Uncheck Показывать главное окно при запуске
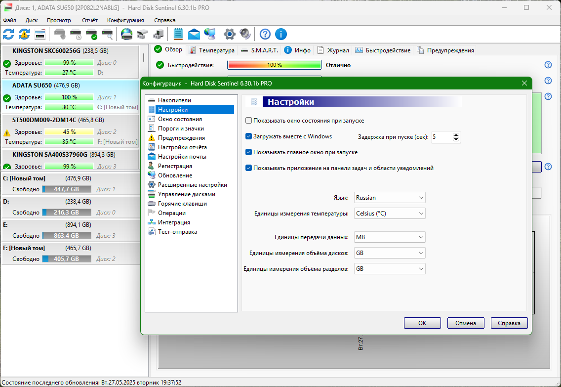561x387 pixels. pos(249,152)
